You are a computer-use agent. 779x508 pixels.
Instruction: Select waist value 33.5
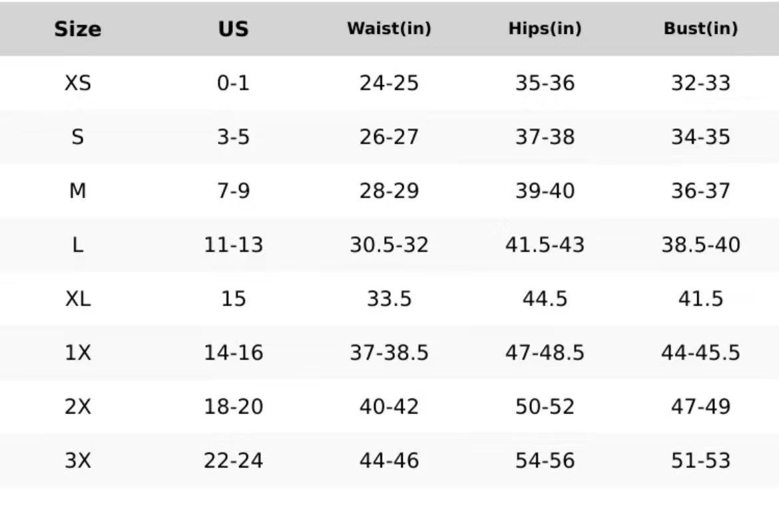click(x=389, y=299)
